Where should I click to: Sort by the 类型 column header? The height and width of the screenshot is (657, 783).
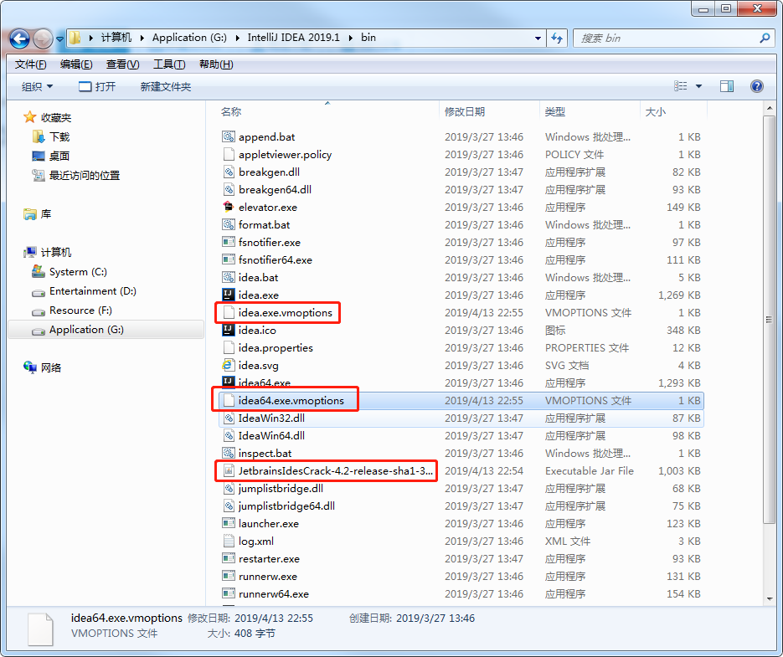click(554, 111)
